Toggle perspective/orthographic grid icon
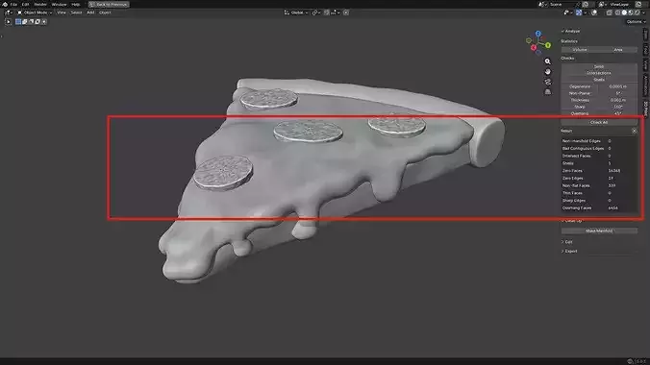The image size is (650, 365). point(548,91)
